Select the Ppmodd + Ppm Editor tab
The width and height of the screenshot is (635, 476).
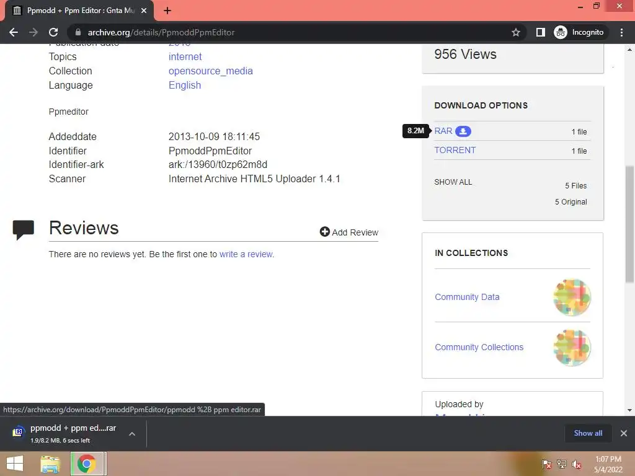coord(79,11)
